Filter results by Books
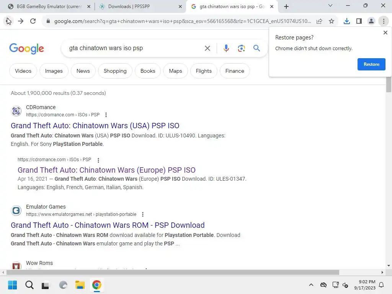This screenshot has height=294, width=392. coord(148,71)
